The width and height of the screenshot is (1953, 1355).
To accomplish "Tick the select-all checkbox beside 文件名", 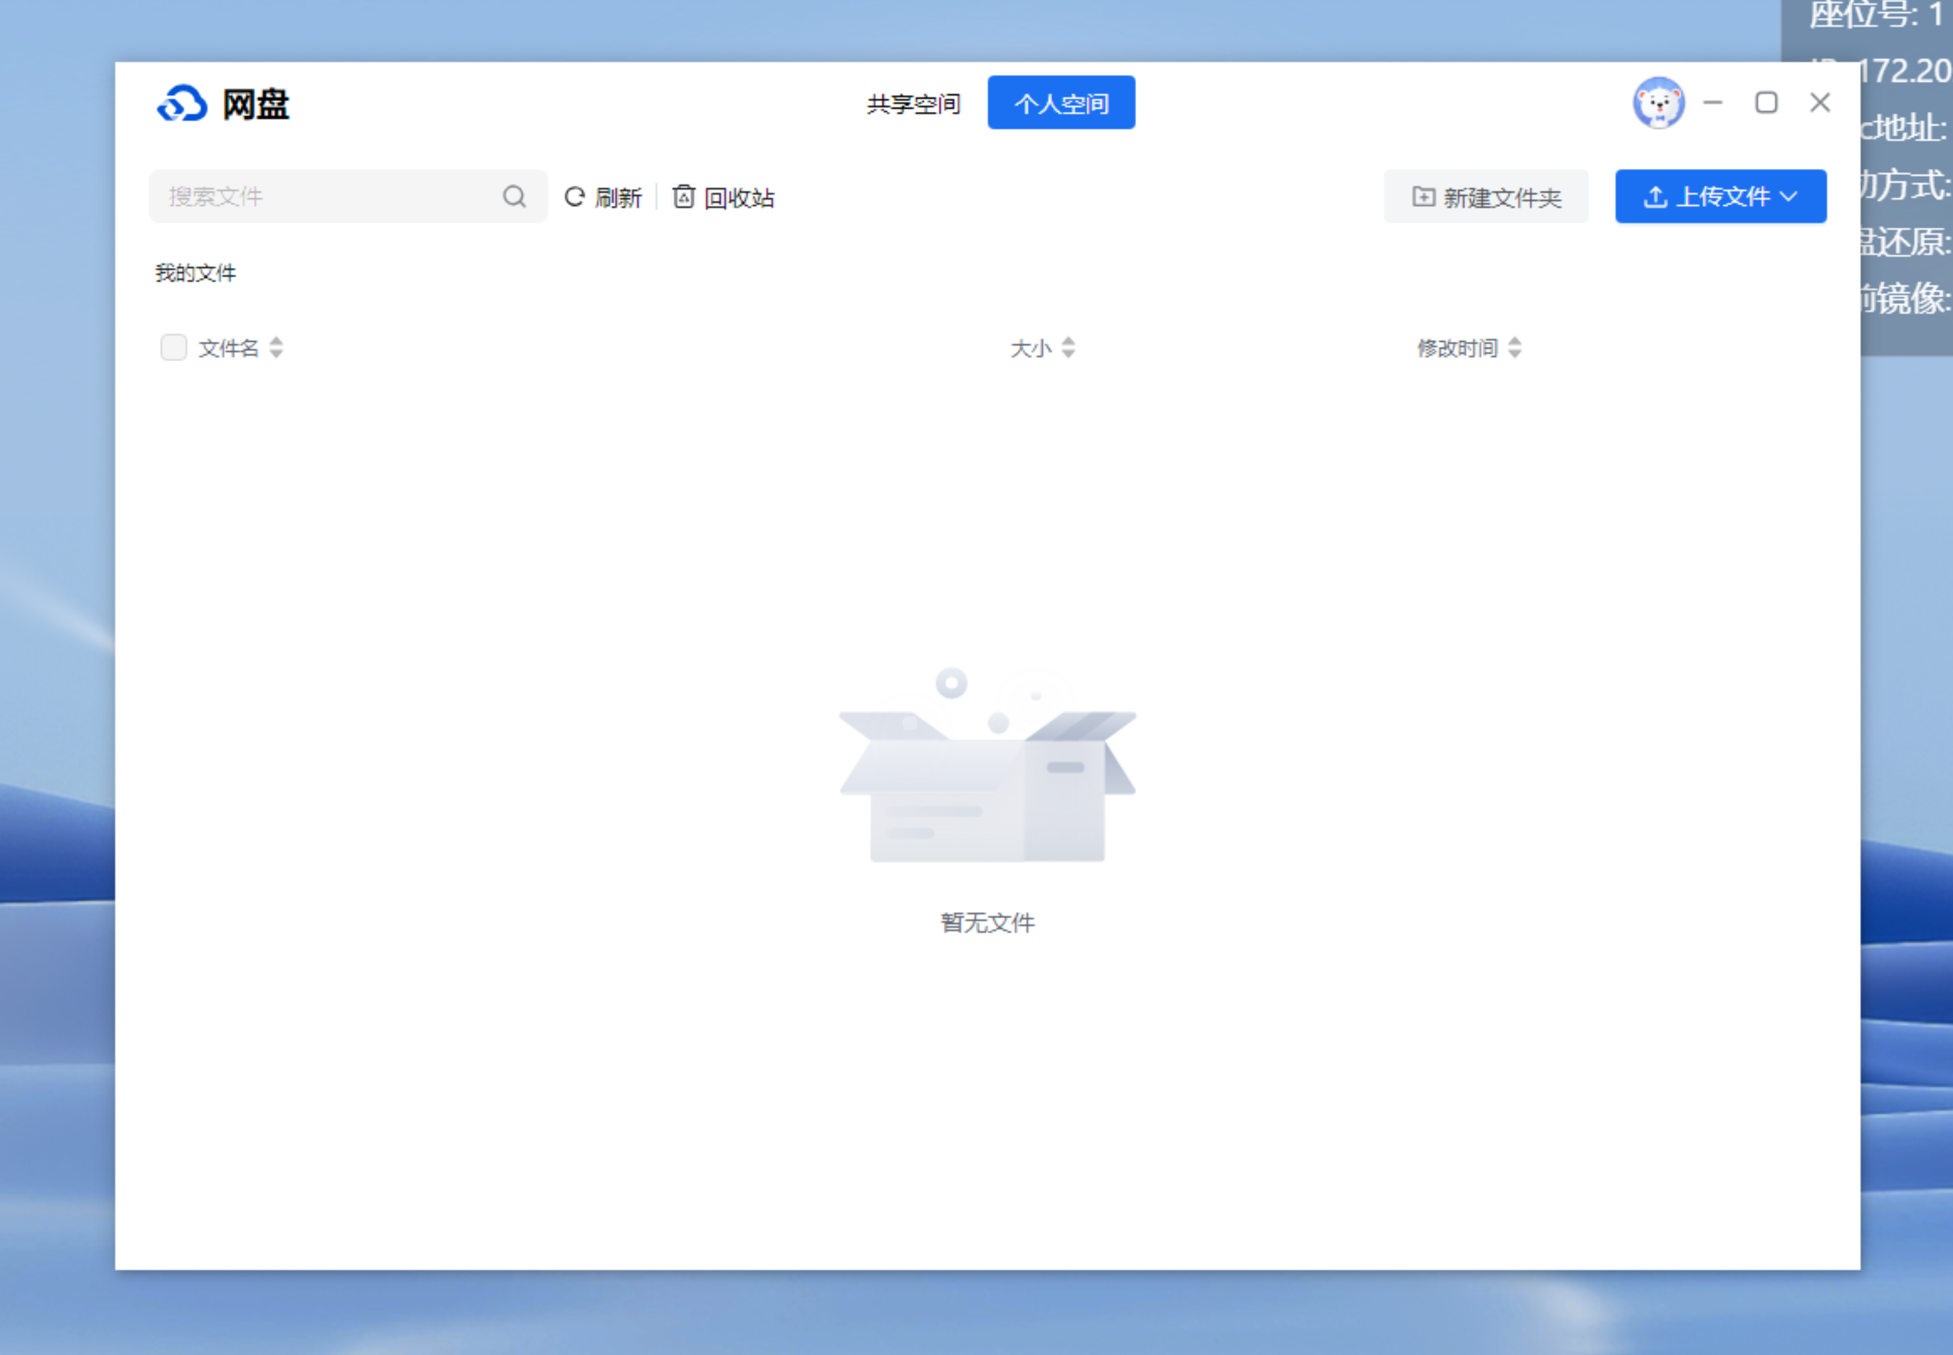I will point(174,347).
